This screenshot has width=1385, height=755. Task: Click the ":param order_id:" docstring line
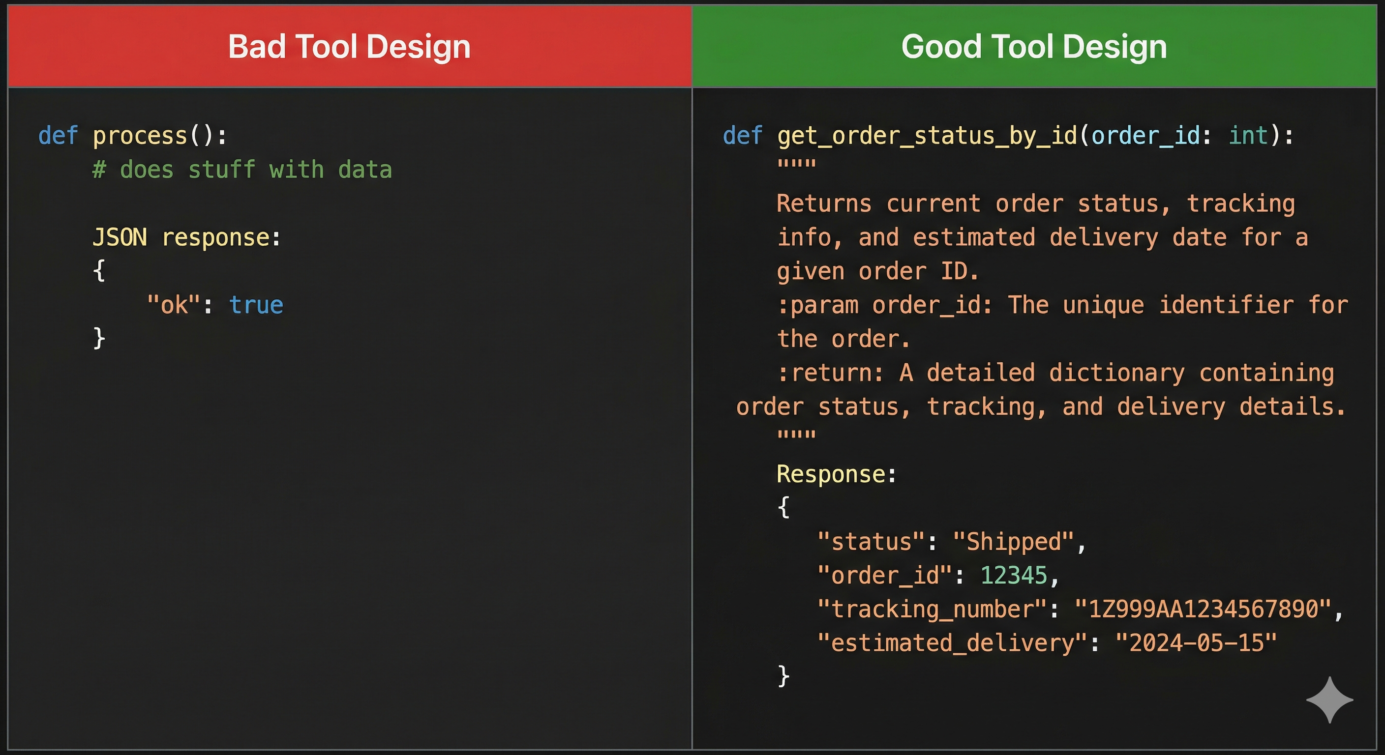coord(1063,305)
